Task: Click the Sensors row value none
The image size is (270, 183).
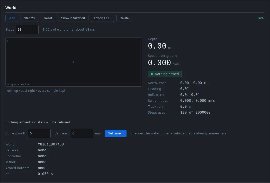Action: point(42,150)
